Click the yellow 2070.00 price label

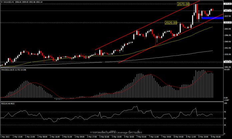183,4
